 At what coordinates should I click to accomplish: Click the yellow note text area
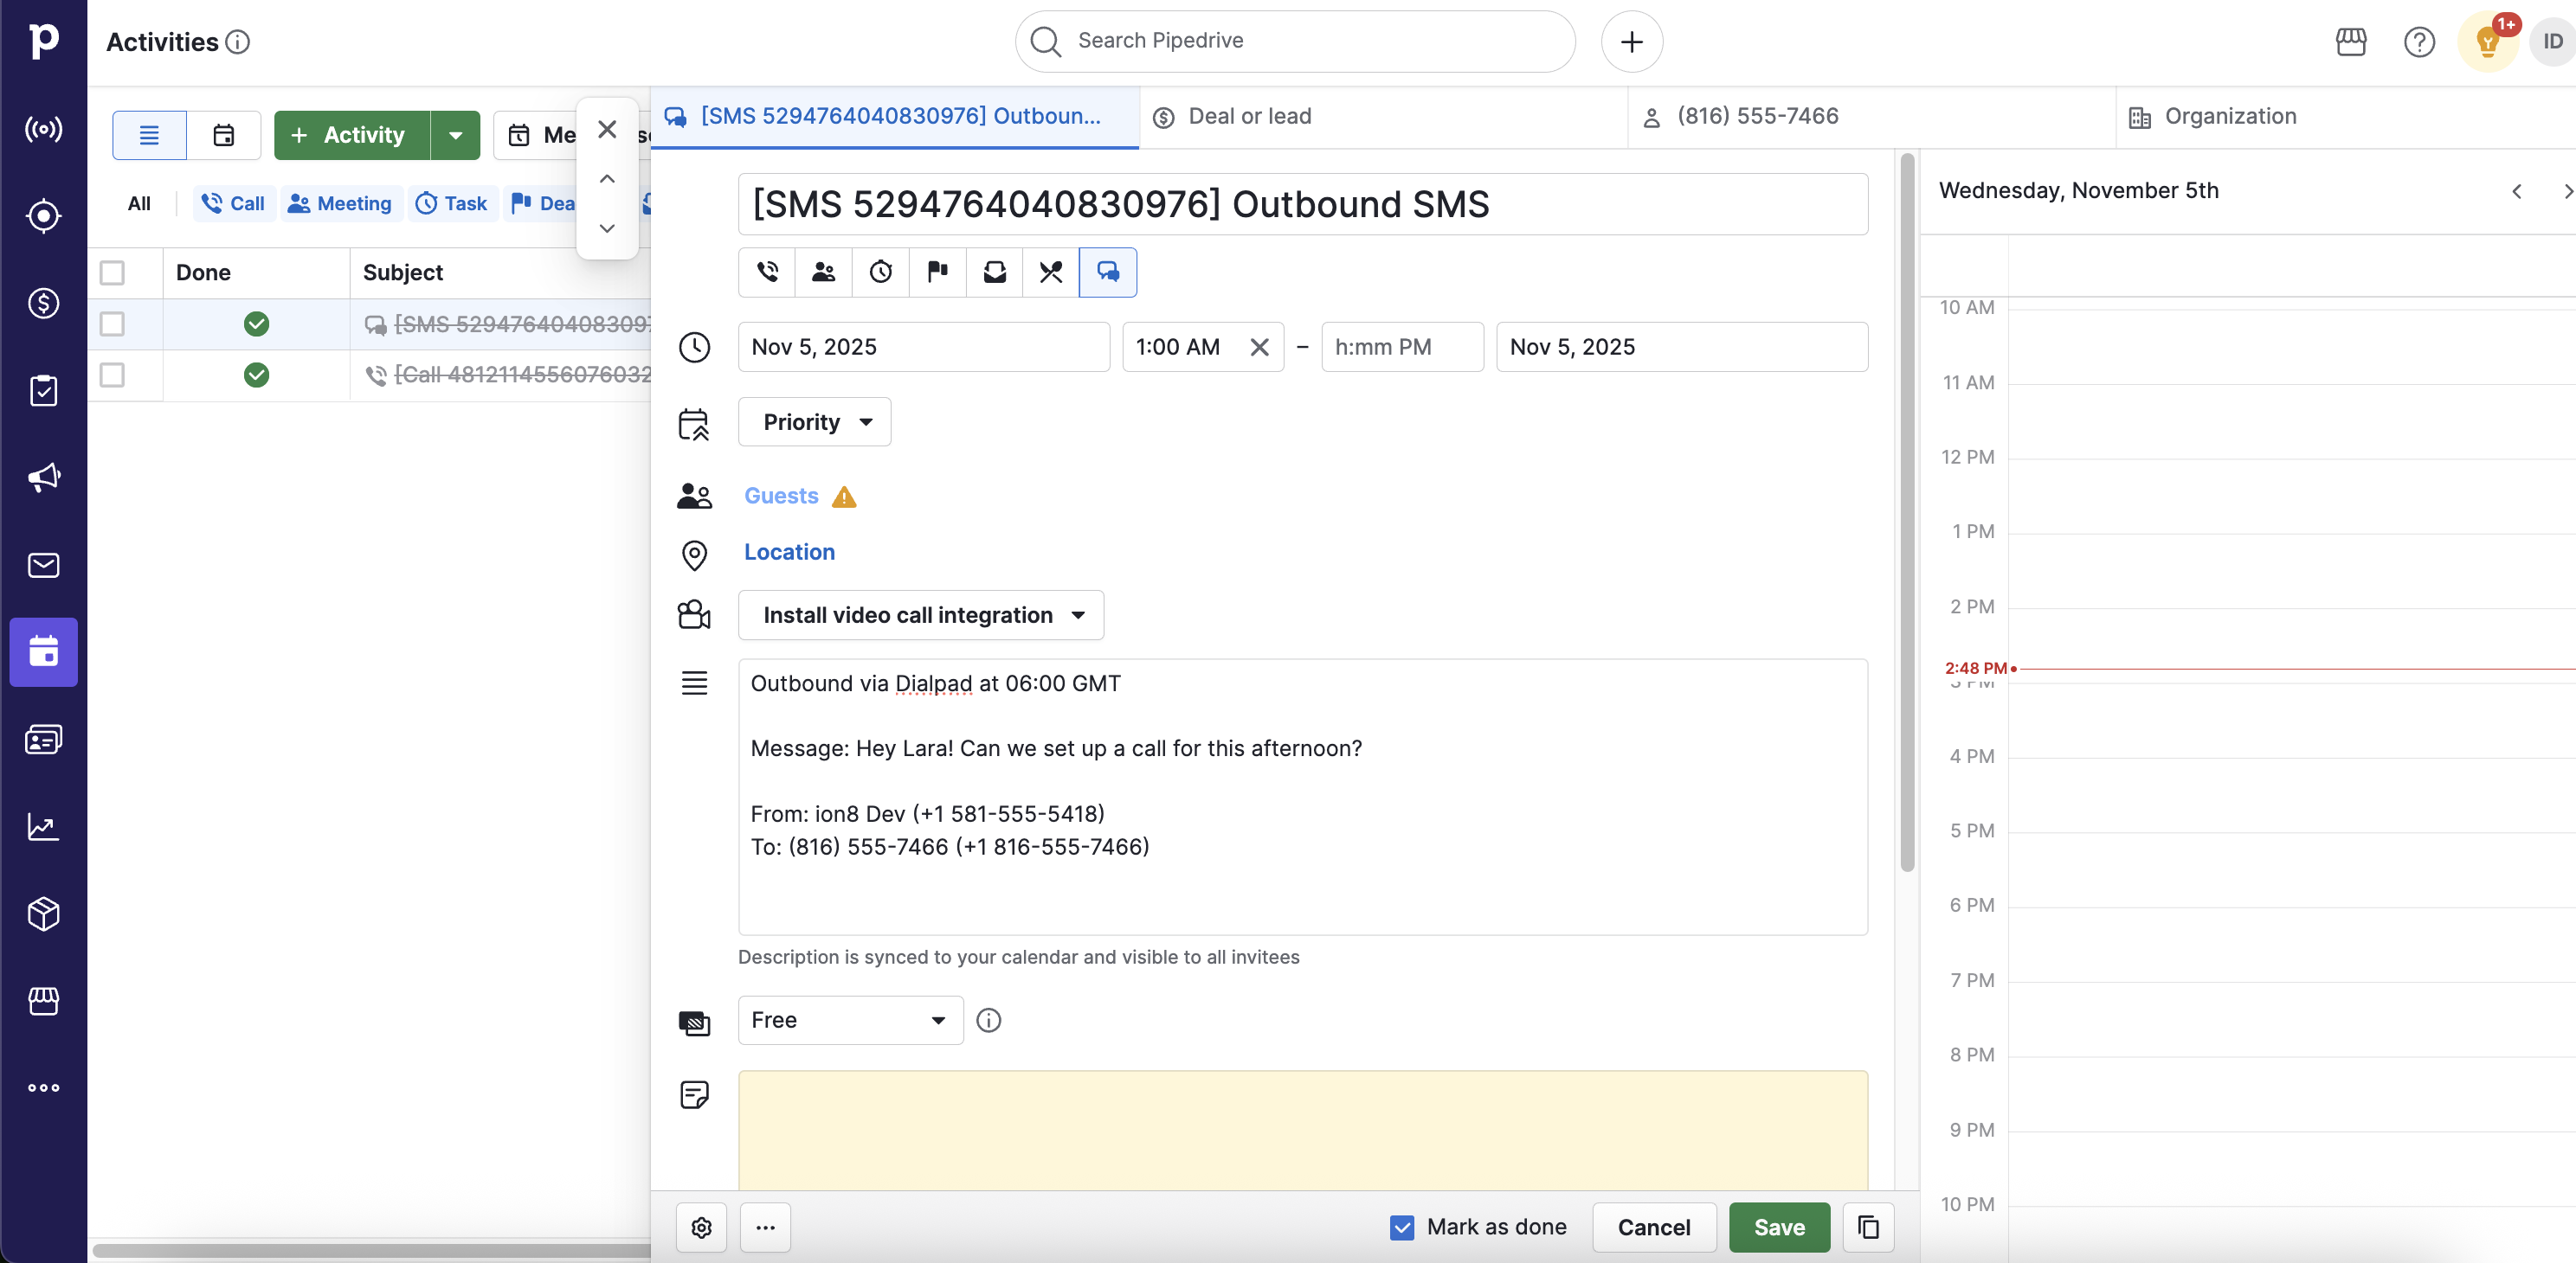click(1302, 1129)
